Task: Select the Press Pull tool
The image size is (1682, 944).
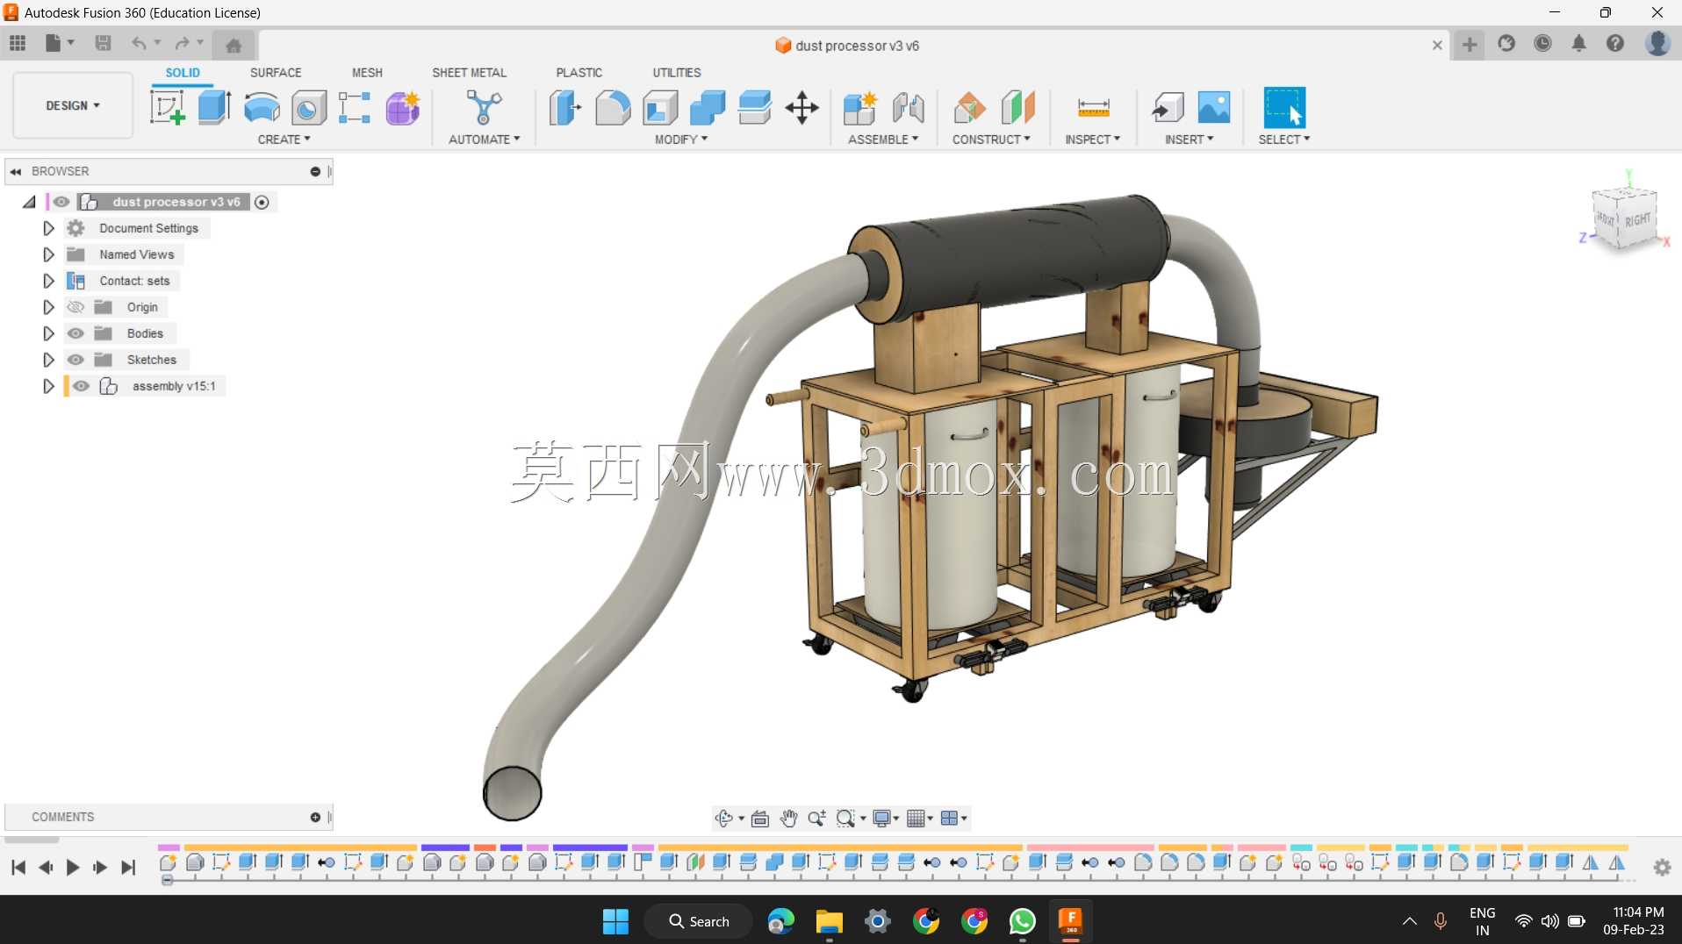Action: pyautogui.click(x=565, y=108)
